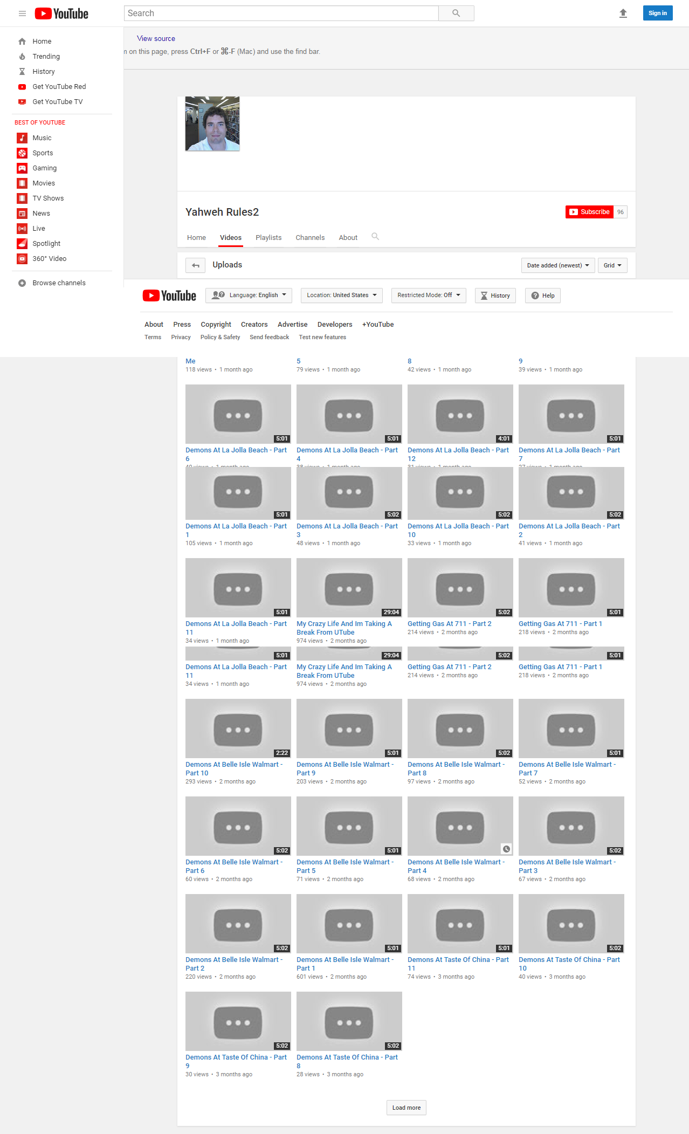The height and width of the screenshot is (1134, 689).
Task: Click the 96 subscriber count badge
Action: pyautogui.click(x=621, y=212)
